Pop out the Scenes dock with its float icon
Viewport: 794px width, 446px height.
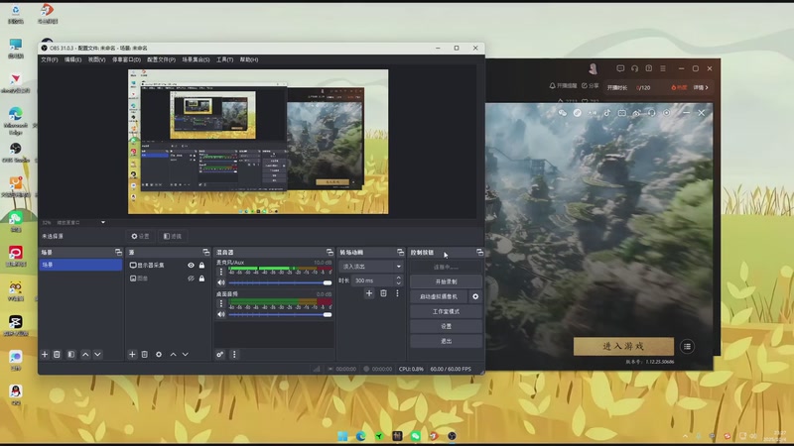coord(118,252)
